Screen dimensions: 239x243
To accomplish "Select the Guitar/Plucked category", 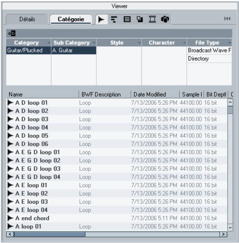I will click(28, 50).
